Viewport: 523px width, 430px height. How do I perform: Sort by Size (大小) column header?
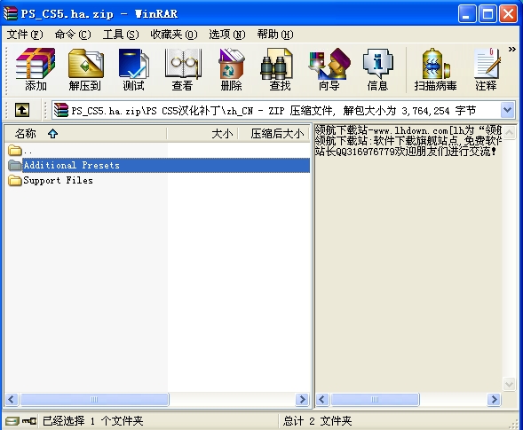[x=202, y=134]
